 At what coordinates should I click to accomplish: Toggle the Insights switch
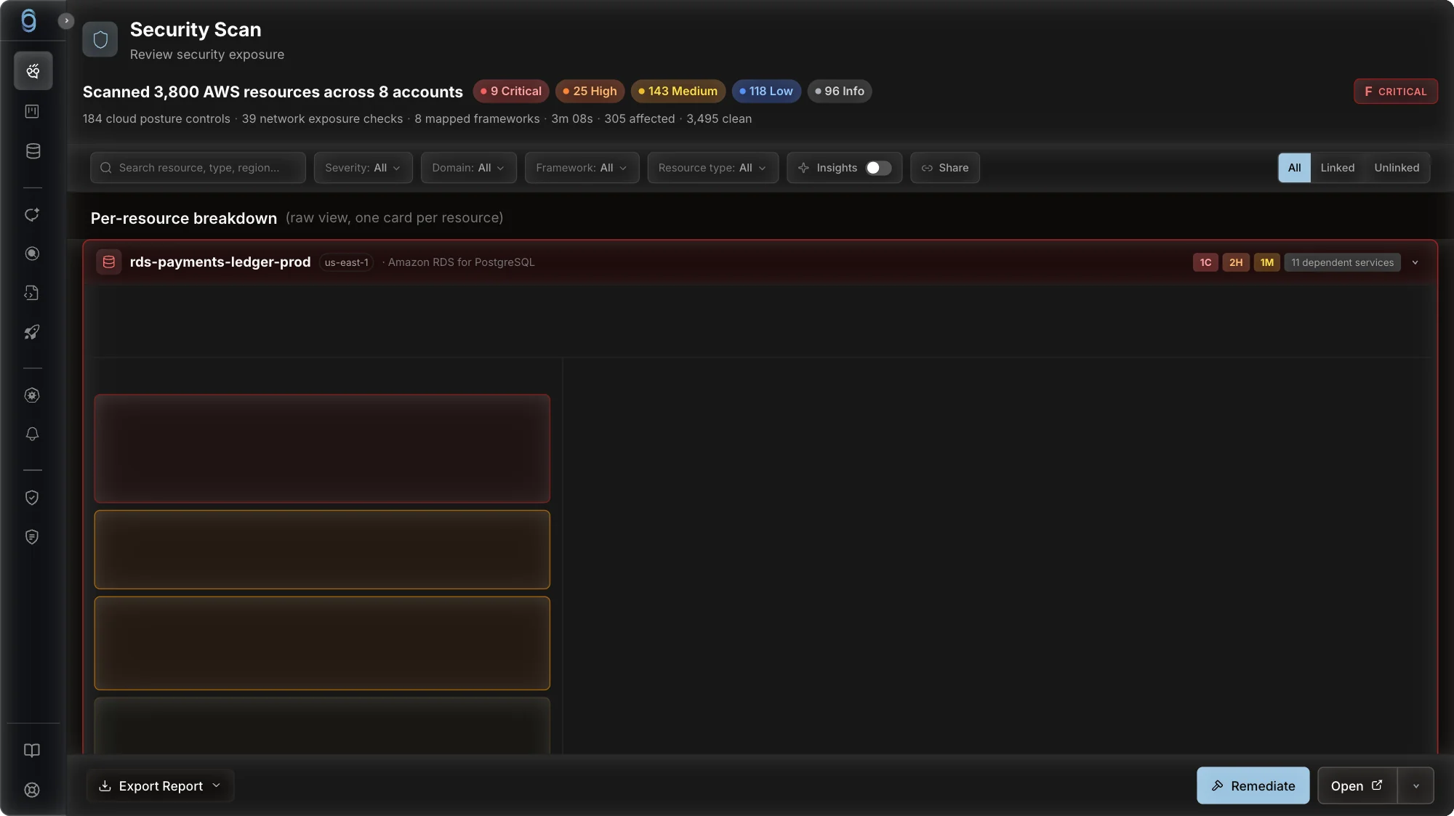(878, 168)
